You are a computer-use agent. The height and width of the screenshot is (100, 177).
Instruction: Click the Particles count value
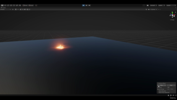pos(168,87)
